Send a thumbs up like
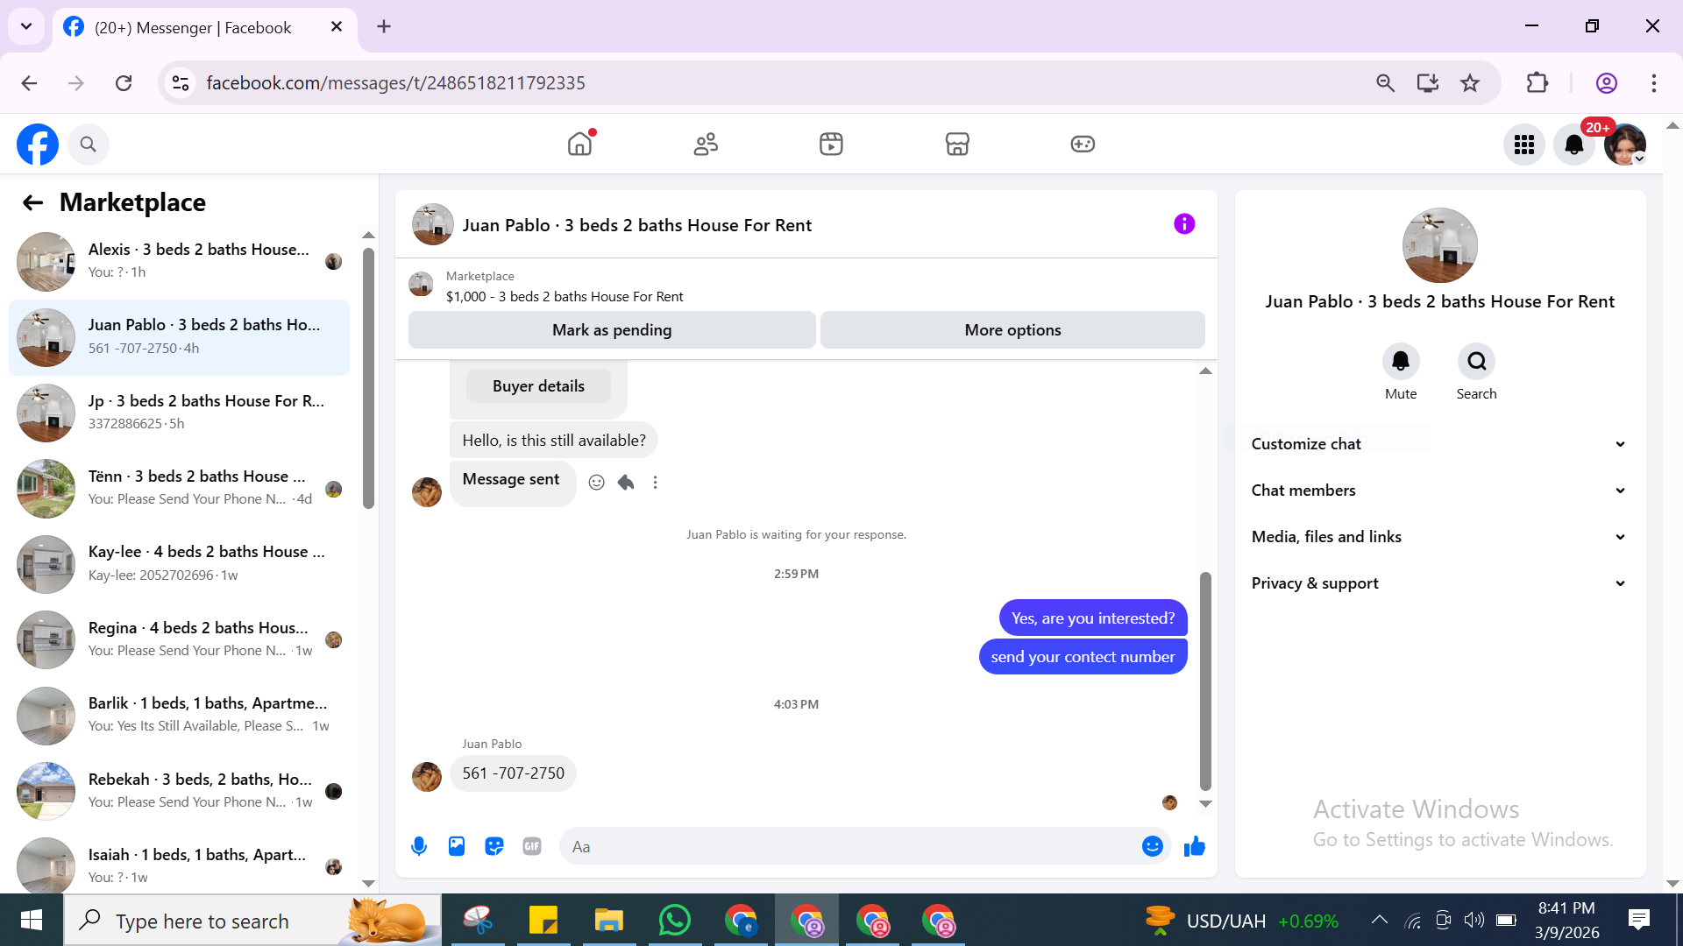1683x946 pixels. [1195, 846]
